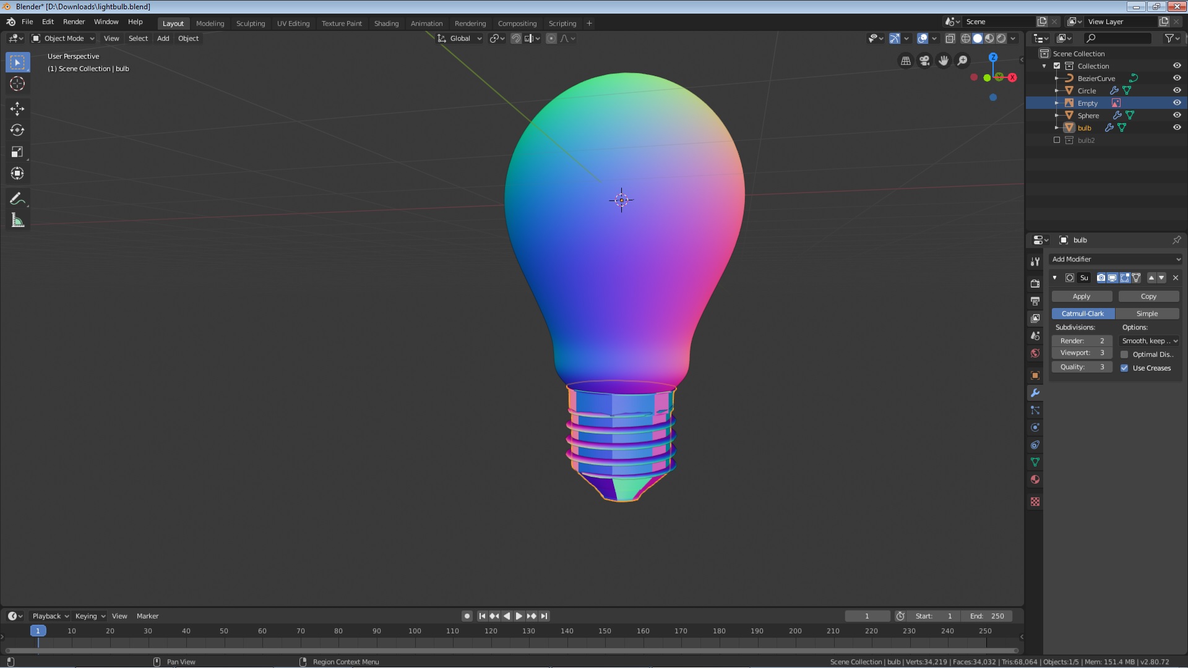The image size is (1188, 668).
Task: Enable the Optimal Display checkbox
Action: [x=1124, y=354]
